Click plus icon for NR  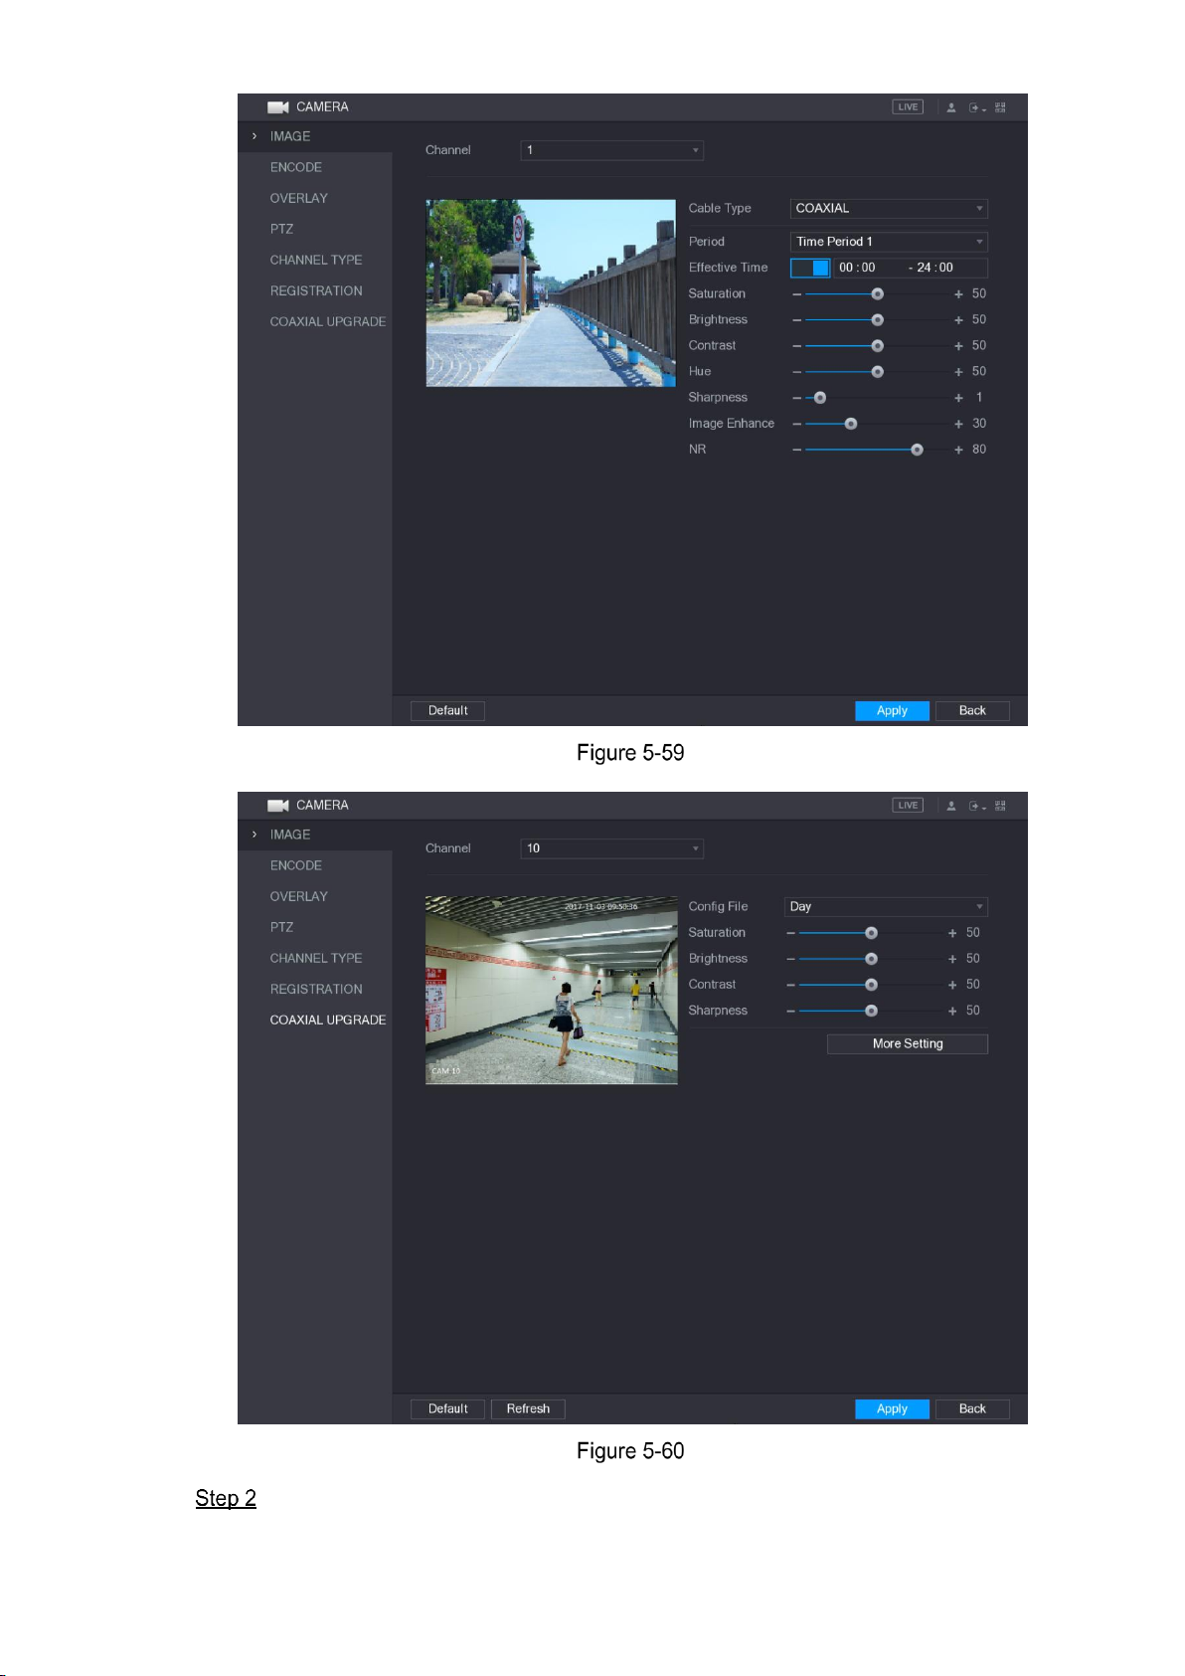(958, 450)
